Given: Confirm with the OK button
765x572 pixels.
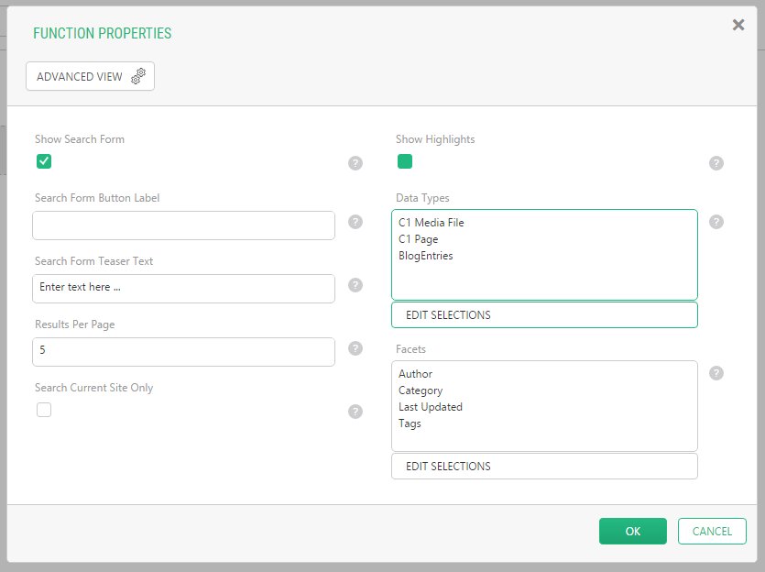Looking at the screenshot, I should (633, 531).
